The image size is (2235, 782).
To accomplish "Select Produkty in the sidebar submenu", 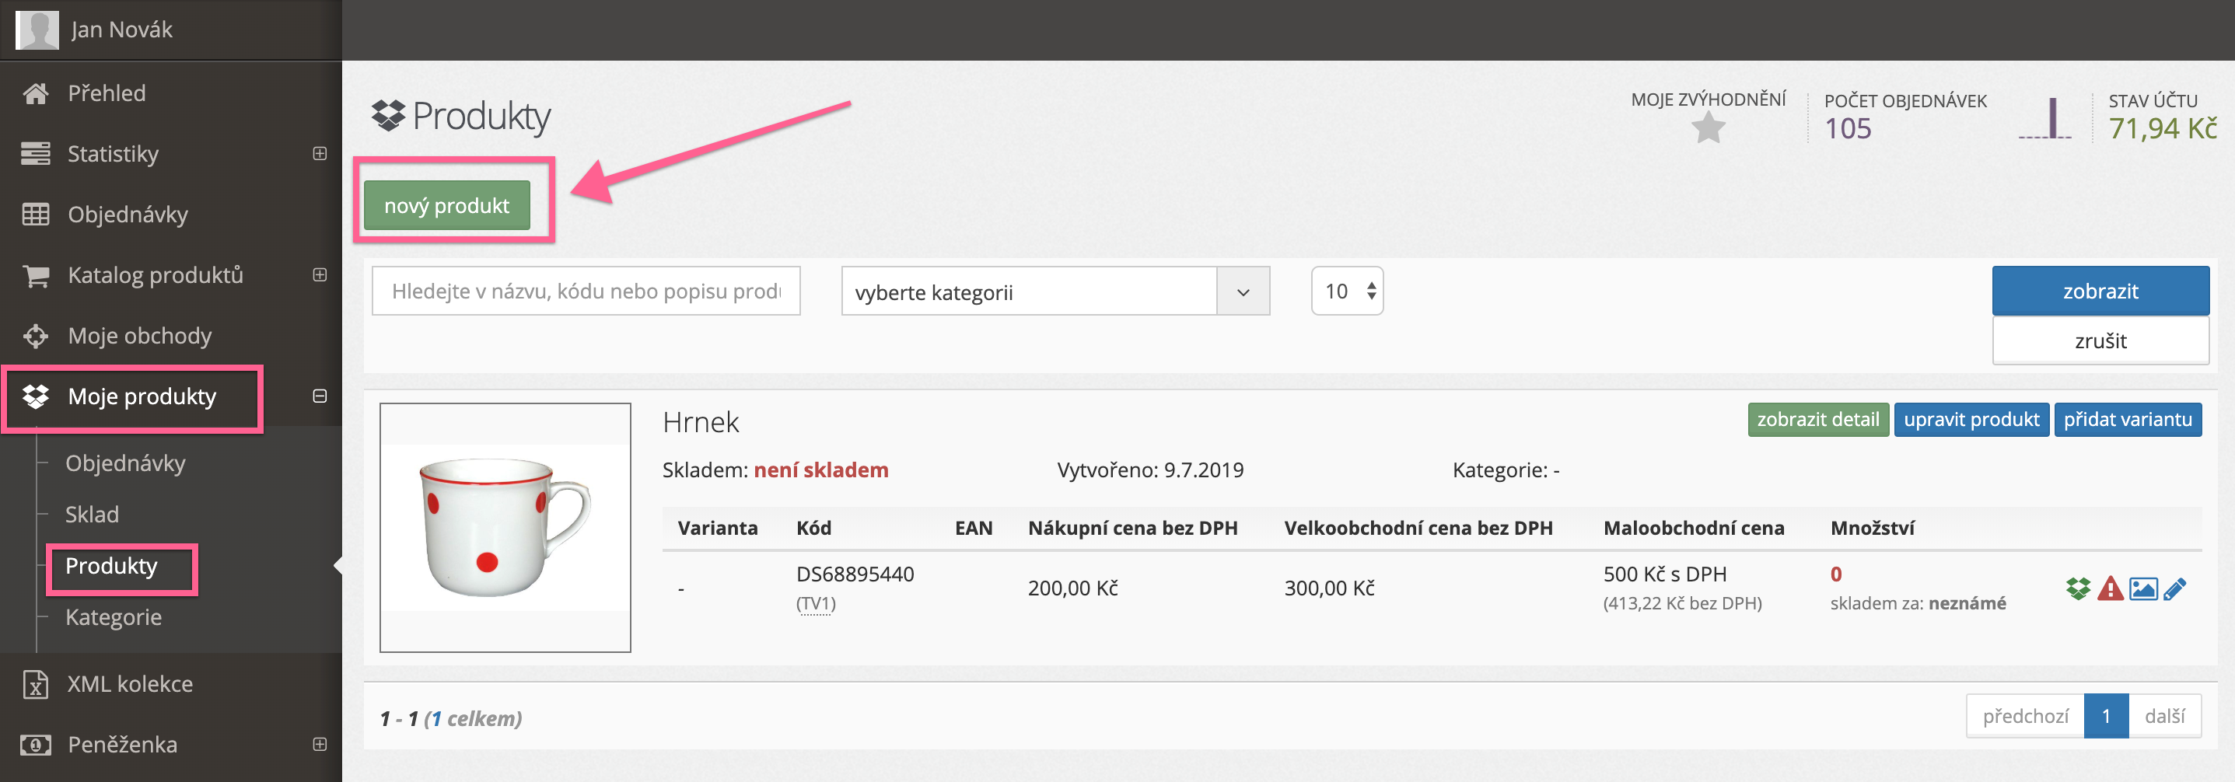I will [111, 566].
